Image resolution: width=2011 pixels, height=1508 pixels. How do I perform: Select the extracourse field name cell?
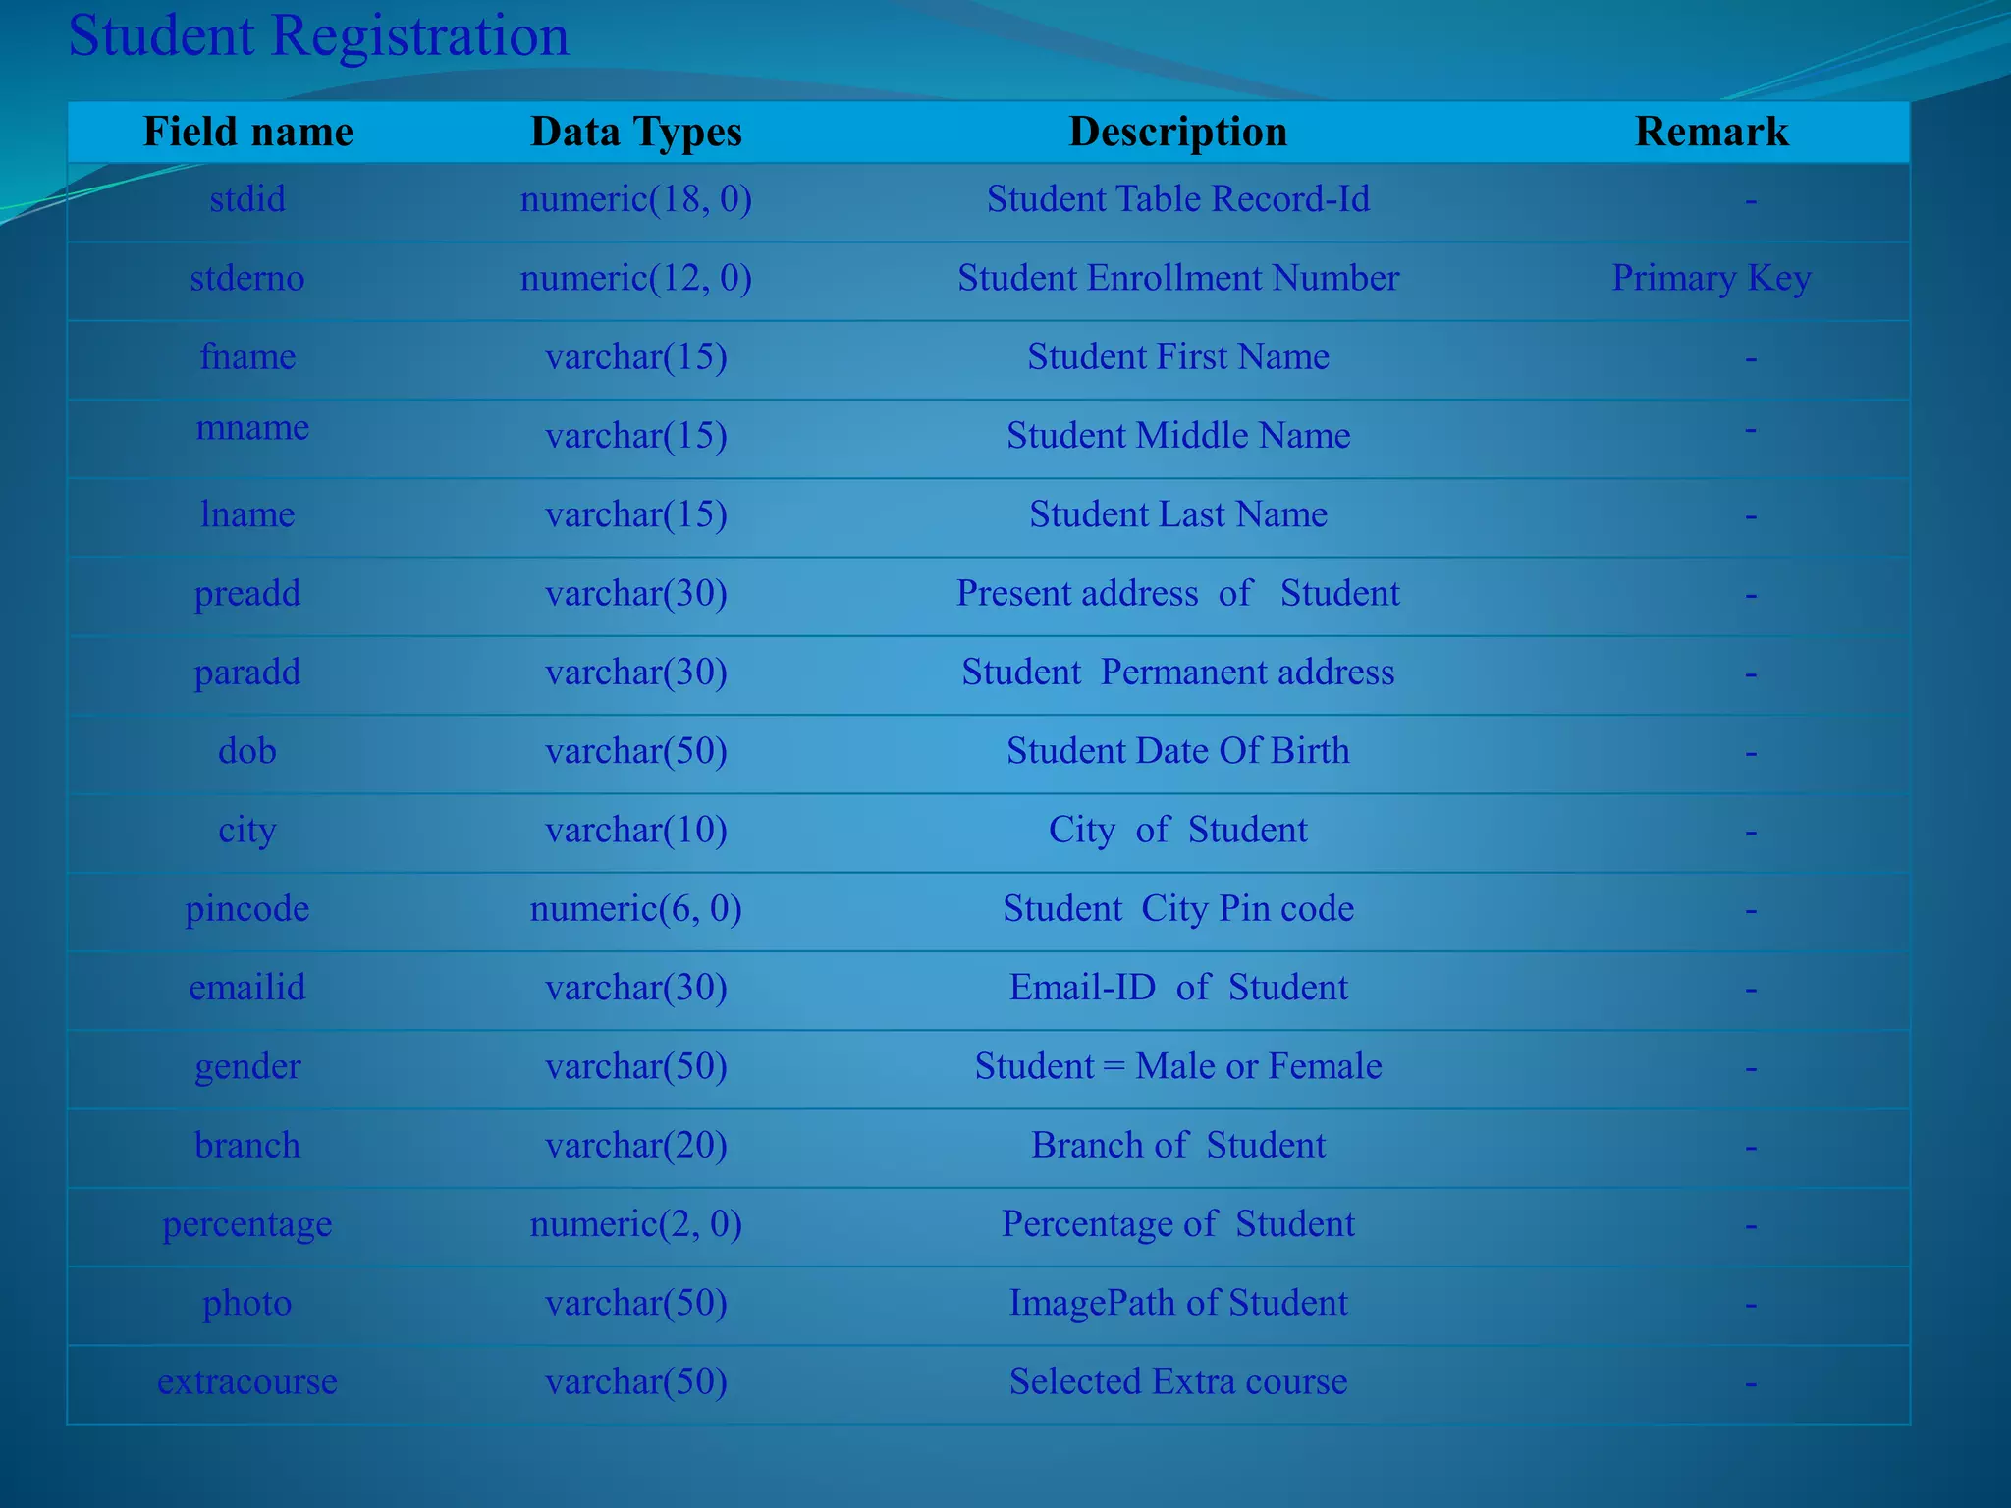pos(247,1381)
